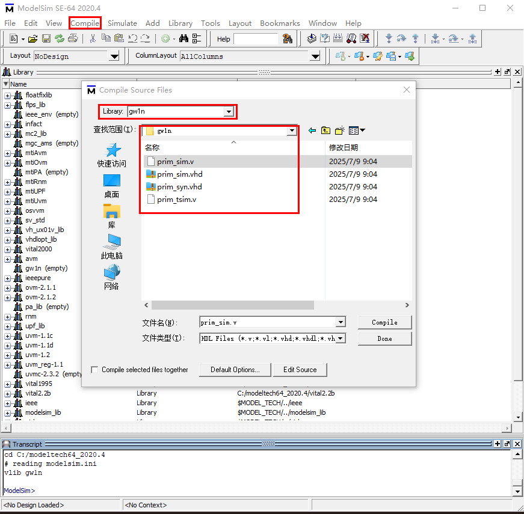This screenshot has width=524, height=514.
Task: Close the Compile Source Files dialog
Action: point(406,90)
